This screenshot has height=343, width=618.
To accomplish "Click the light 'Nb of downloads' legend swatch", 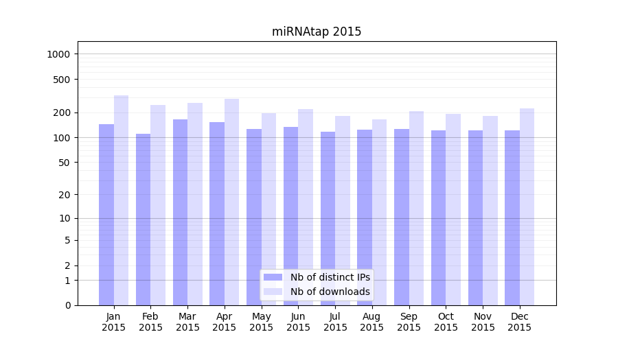I will click(273, 292).
